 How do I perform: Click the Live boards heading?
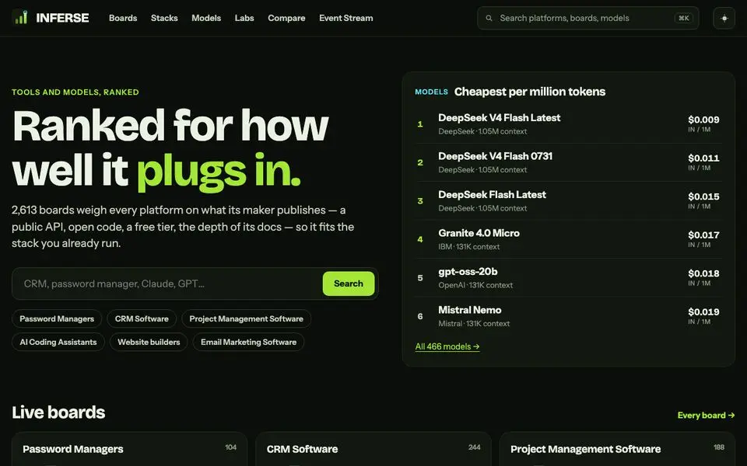point(58,412)
